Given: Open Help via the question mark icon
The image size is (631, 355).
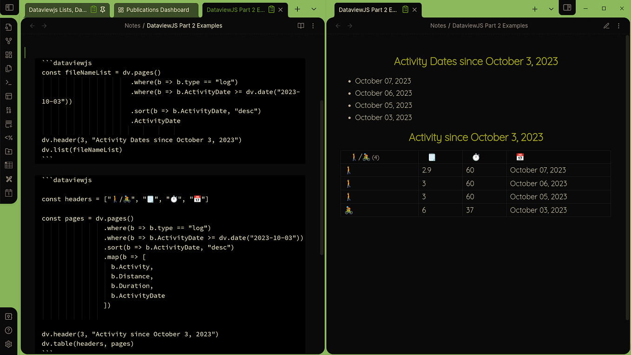Looking at the screenshot, I should [8, 330].
